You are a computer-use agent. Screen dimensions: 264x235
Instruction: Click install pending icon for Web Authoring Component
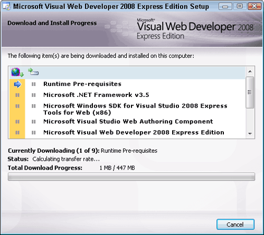[x=33, y=122]
